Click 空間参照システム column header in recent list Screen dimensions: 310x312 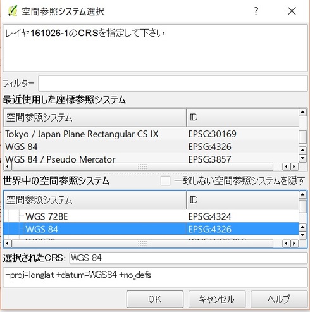point(95,117)
